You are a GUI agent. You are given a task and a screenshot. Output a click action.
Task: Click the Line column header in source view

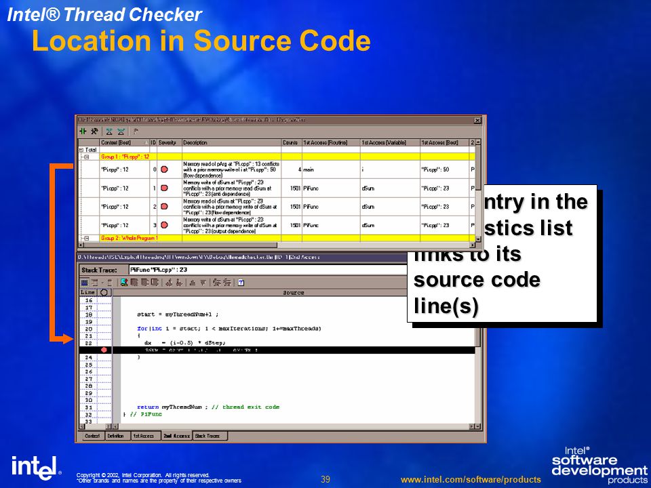click(88, 292)
